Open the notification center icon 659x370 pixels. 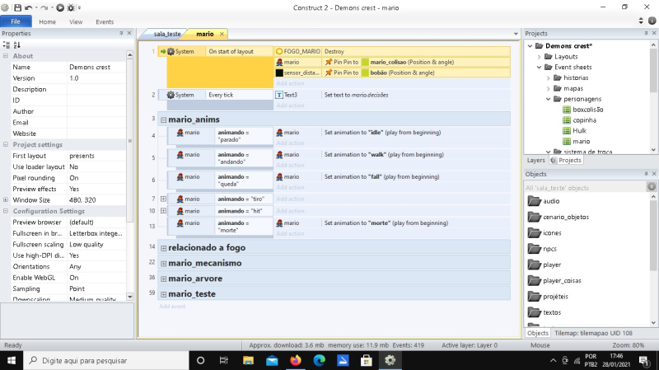(643, 360)
